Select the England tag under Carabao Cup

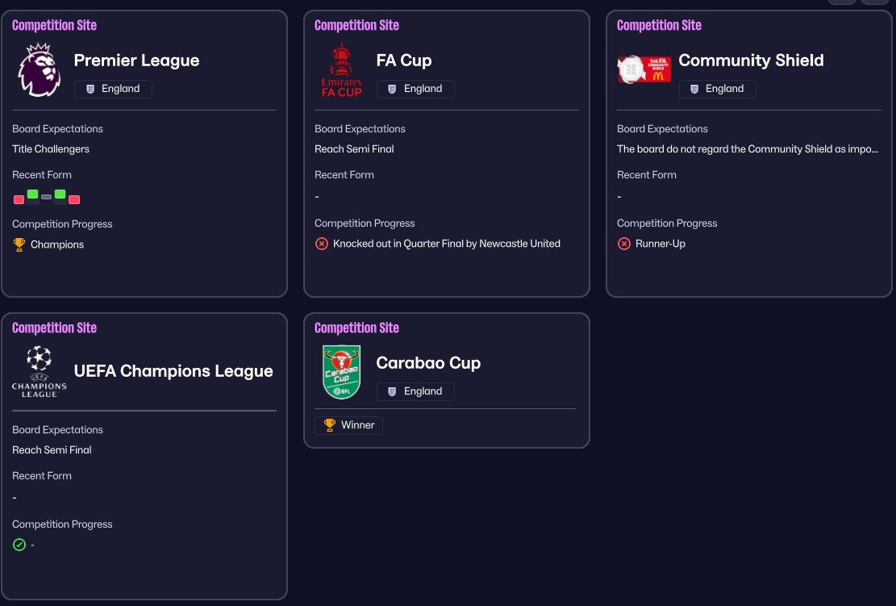415,391
